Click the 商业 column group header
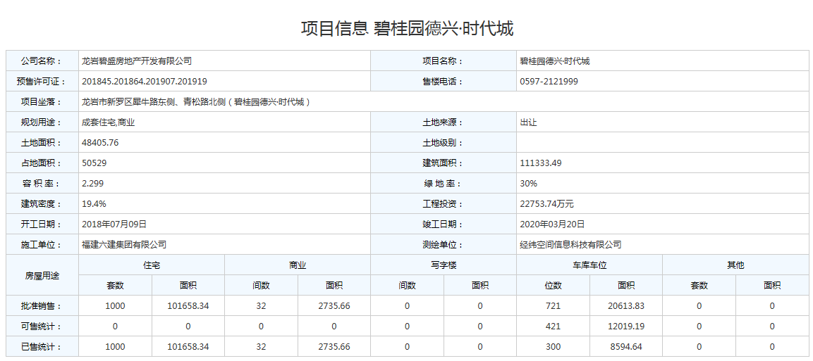 298,265
